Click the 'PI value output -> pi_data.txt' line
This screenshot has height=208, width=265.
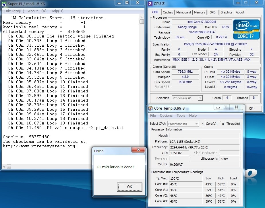(x=86, y=128)
